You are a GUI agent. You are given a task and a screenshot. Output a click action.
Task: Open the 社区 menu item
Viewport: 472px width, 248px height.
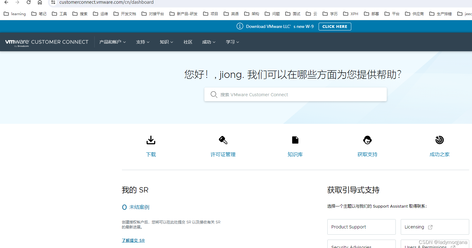click(x=188, y=42)
